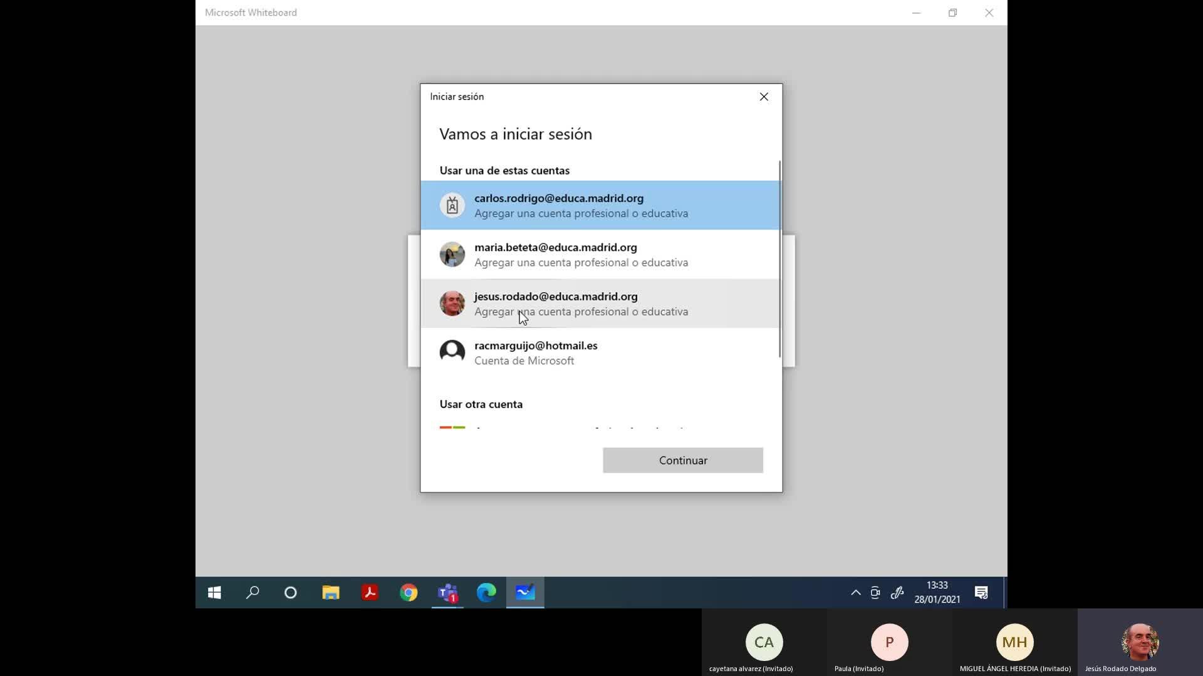
Task: Launch Adobe Acrobat from taskbar
Action: (x=370, y=593)
